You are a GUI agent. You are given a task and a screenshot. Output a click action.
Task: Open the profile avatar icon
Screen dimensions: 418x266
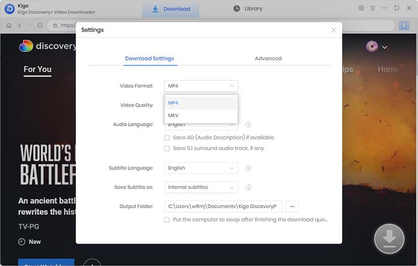click(372, 46)
